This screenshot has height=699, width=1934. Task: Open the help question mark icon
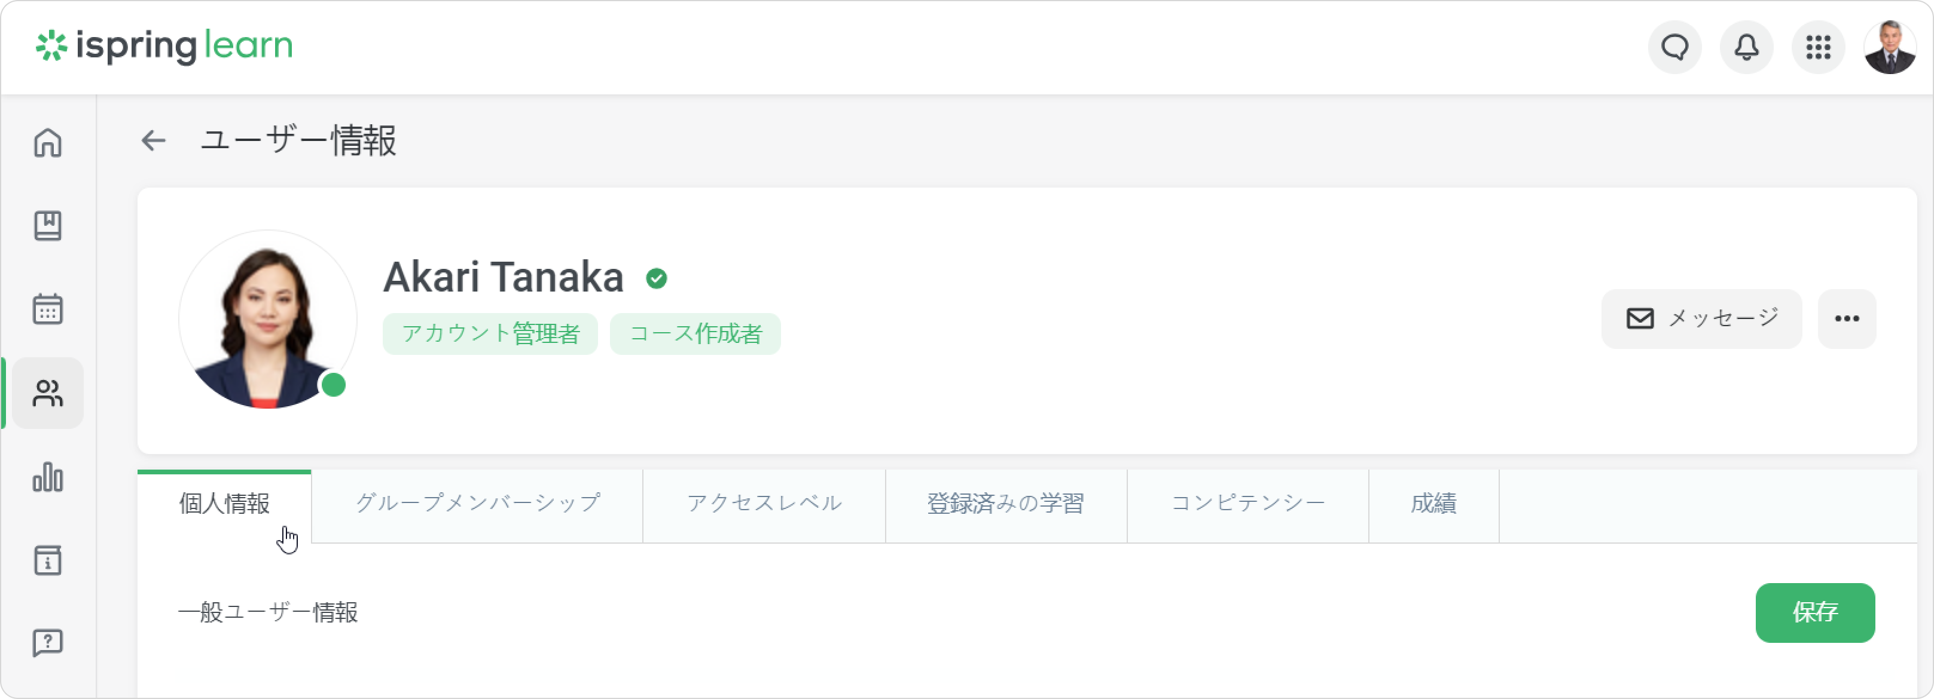47,643
